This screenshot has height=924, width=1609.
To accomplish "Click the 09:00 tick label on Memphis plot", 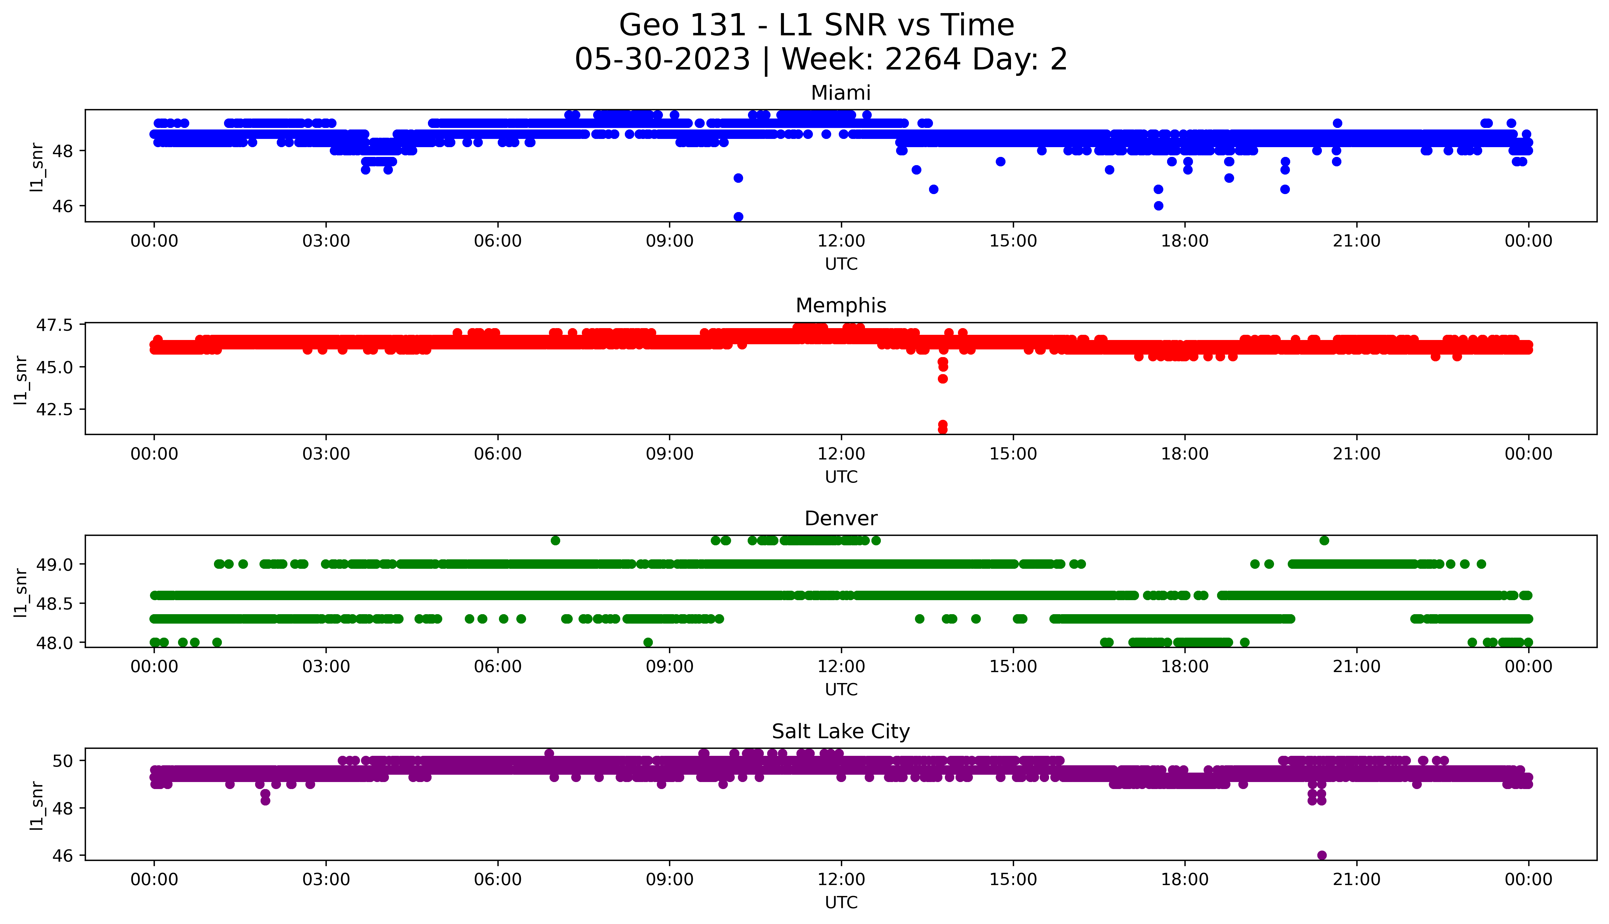I will point(670,454).
